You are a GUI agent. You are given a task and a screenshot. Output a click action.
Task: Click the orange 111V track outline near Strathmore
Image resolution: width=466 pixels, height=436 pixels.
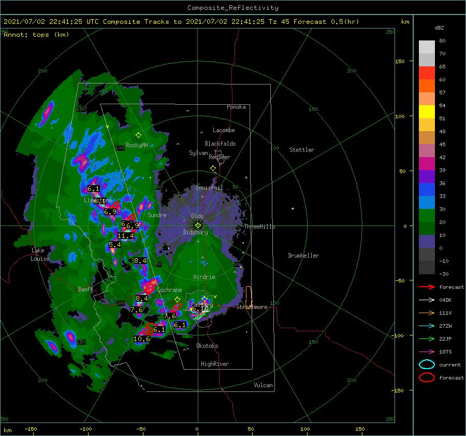[x=249, y=297]
